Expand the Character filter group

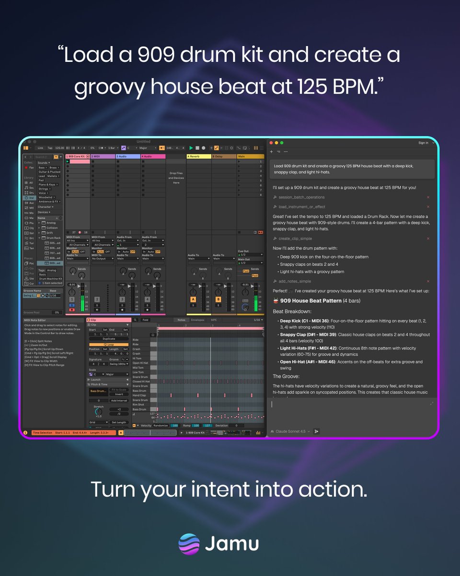pos(46,207)
